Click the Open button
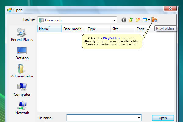 click(x=163, y=118)
